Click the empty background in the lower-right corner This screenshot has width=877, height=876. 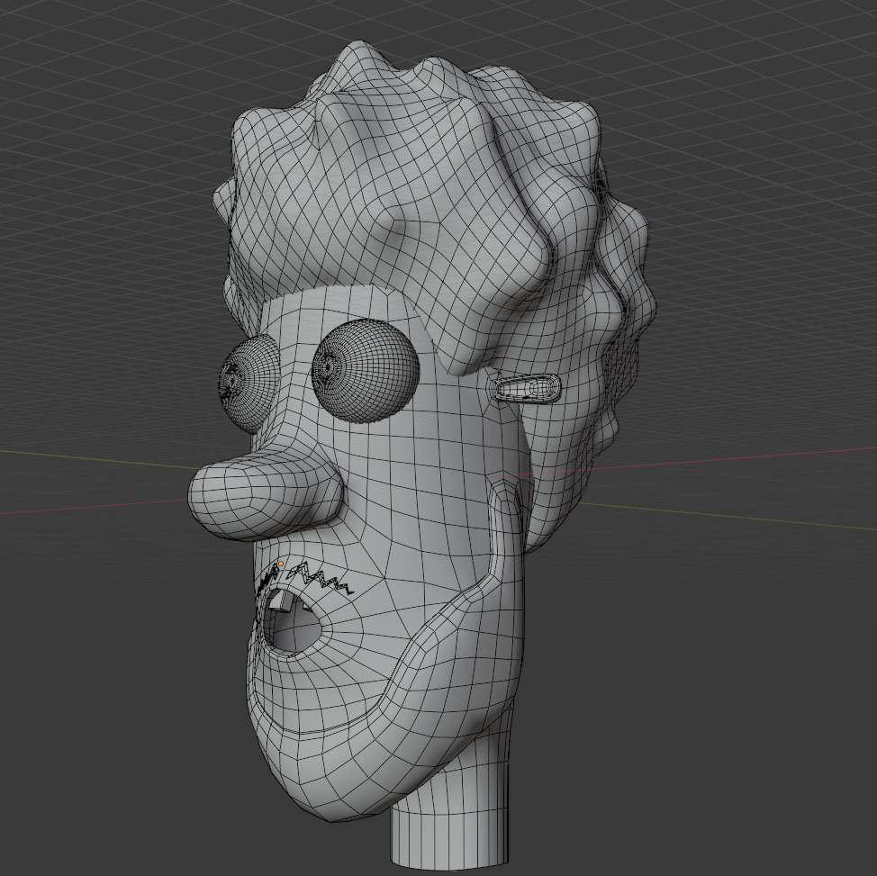point(765,765)
